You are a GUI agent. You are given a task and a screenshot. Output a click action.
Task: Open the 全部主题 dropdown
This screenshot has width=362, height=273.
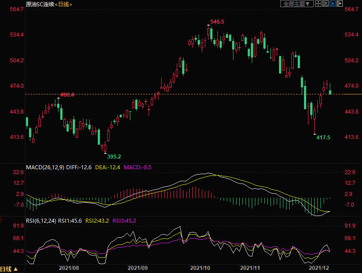pos(296,4)
